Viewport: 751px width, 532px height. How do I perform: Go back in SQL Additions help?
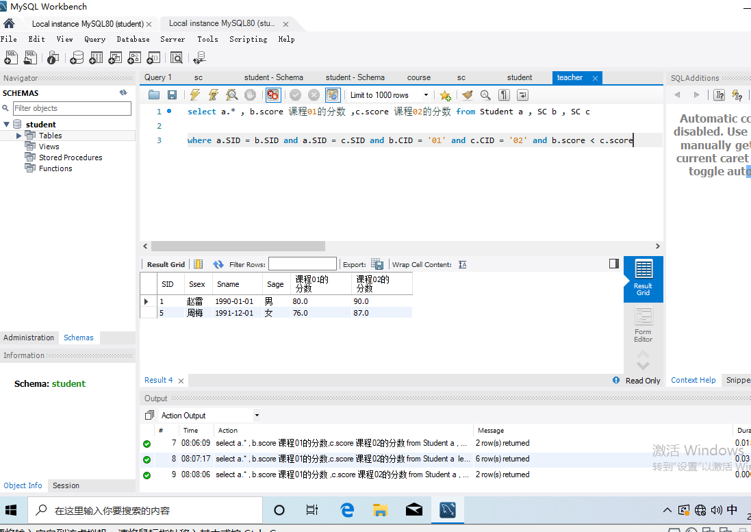(x=677, y=94)
